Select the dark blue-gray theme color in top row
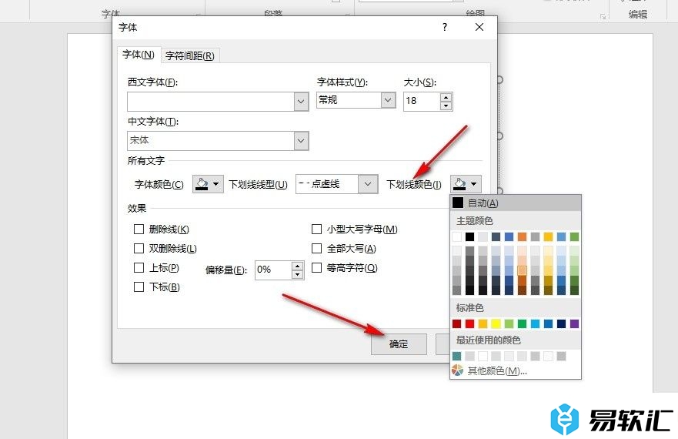This screenshot has width=678, height=439. [x=496, y=236]
